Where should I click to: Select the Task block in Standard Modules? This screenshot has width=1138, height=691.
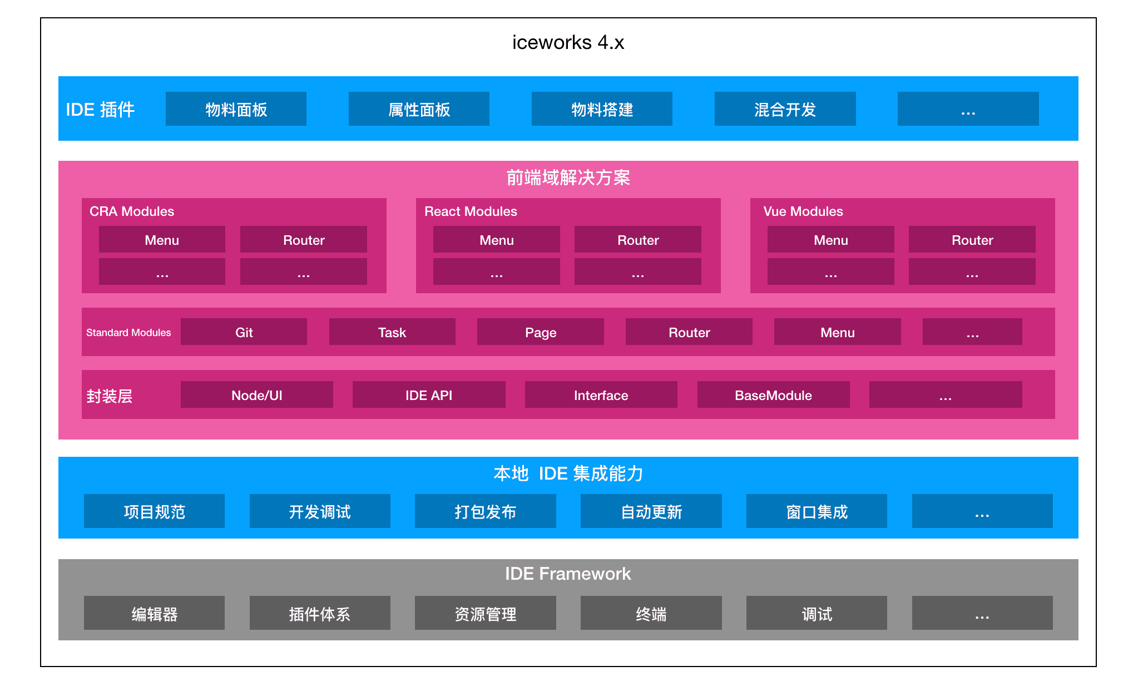click(392, 332)
